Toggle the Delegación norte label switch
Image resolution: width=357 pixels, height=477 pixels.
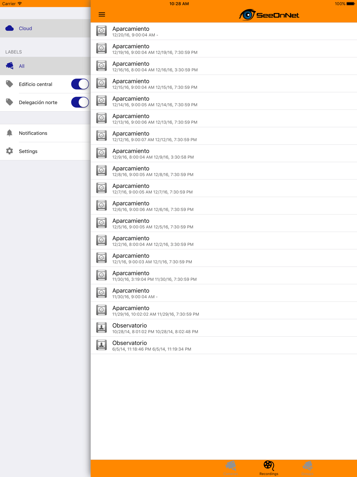[x=80, y=102]
